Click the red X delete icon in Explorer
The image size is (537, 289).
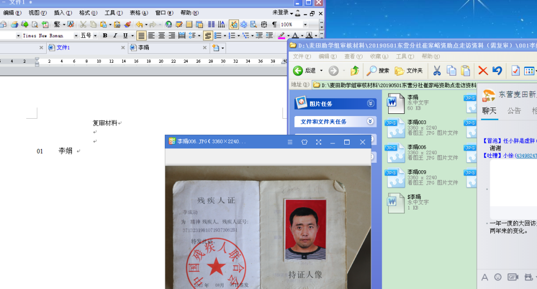(483, 70)
